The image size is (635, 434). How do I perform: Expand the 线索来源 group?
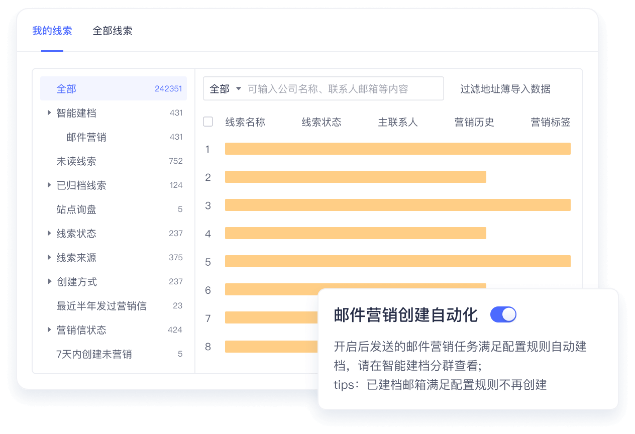click(49, 258)
